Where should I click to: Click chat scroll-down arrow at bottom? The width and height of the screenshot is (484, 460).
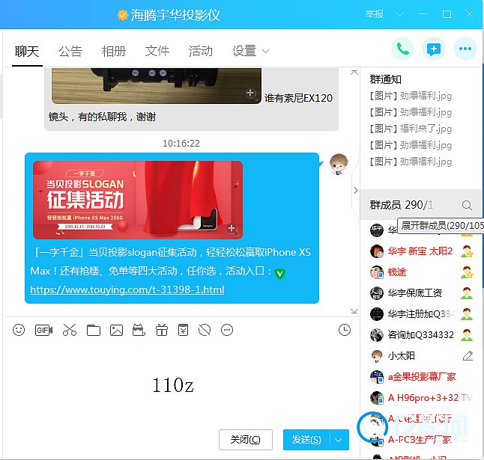[354, 311]
